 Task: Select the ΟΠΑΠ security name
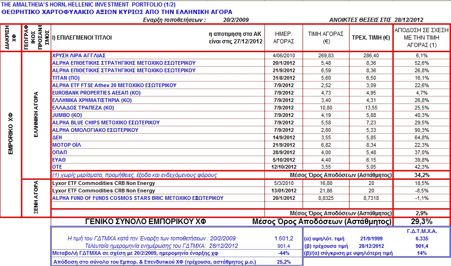(x=60, y=153)
